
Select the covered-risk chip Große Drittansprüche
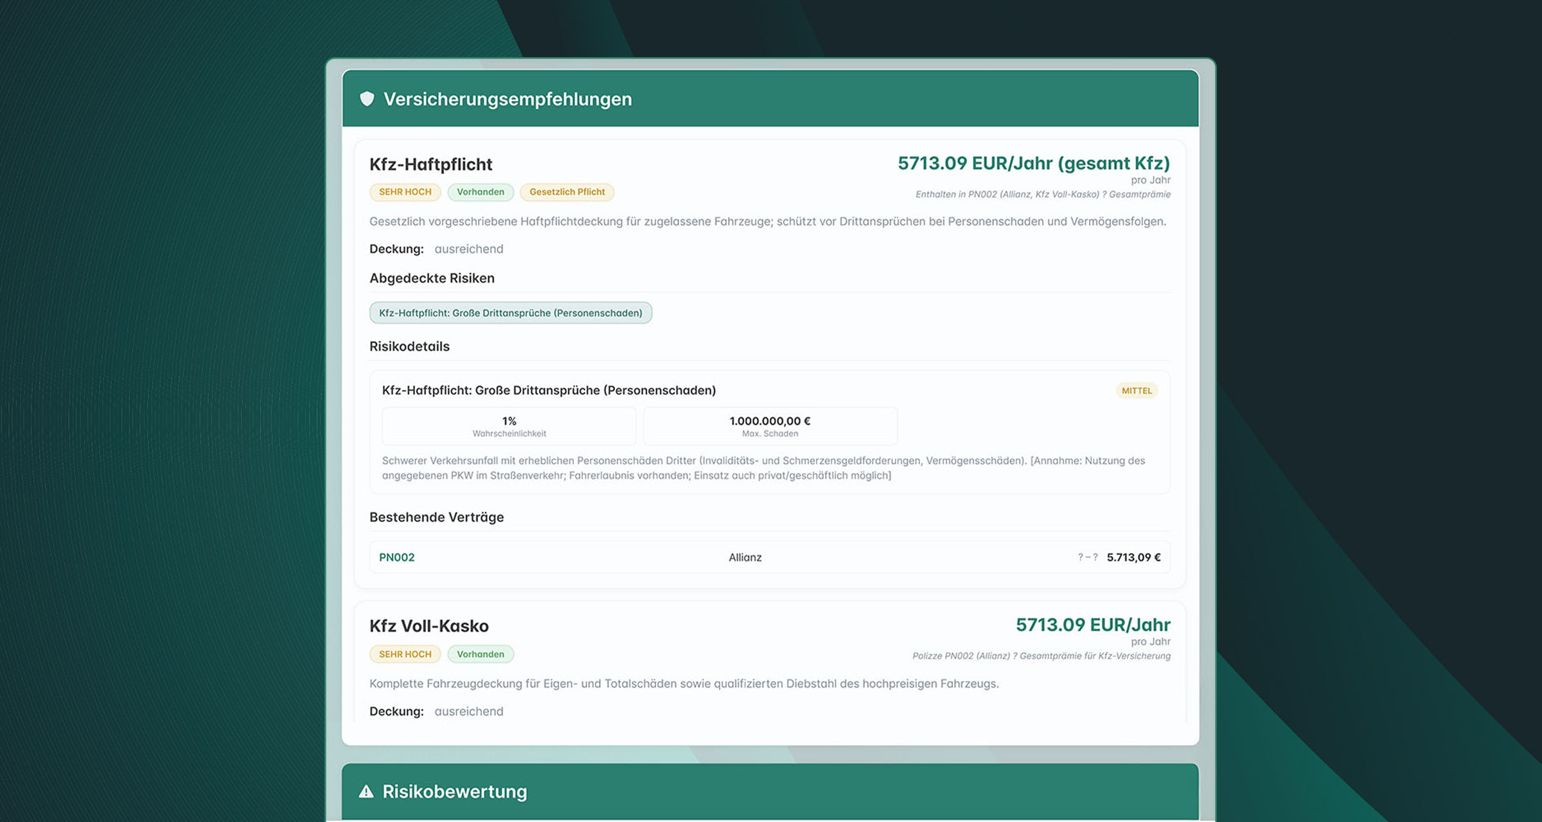click(510, 313)
